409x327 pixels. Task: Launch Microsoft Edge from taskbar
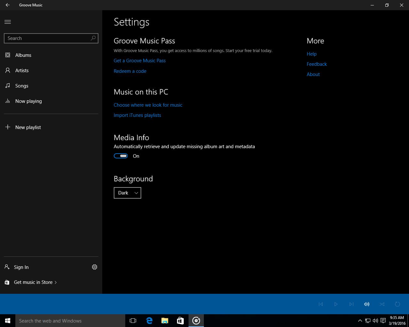(x=149, y=321)
